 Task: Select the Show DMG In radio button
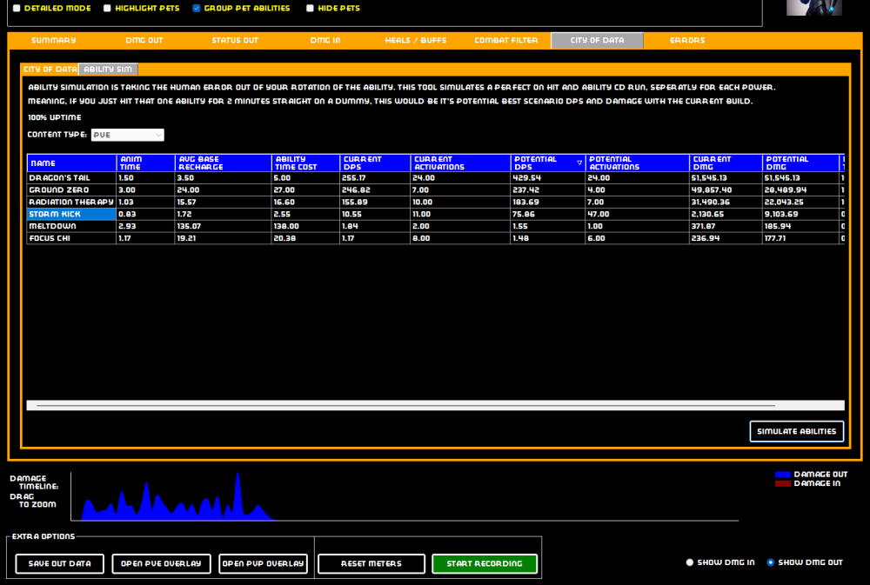click(691, 562)
